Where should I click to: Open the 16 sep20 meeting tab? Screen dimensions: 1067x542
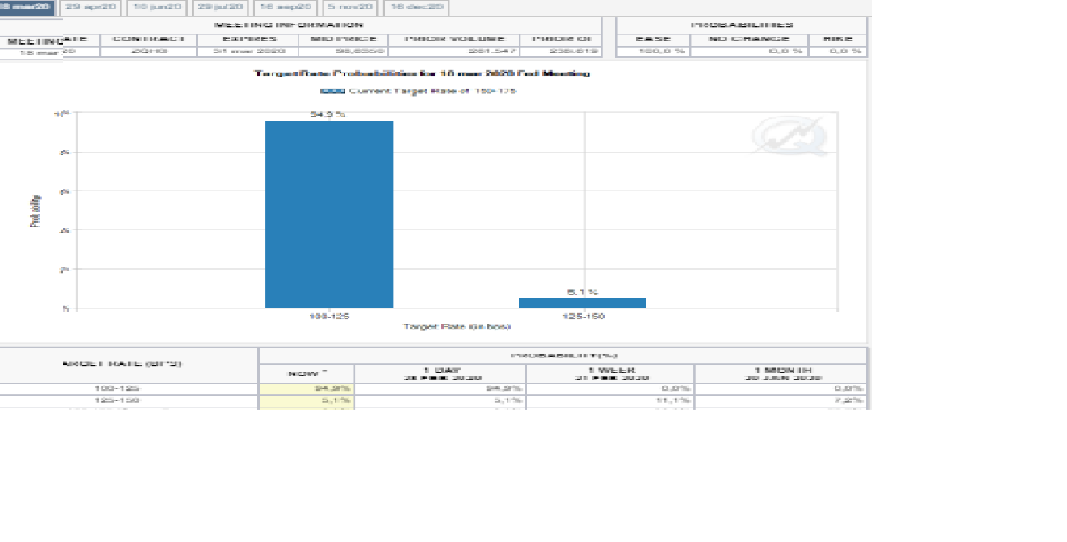coord(286,7)
